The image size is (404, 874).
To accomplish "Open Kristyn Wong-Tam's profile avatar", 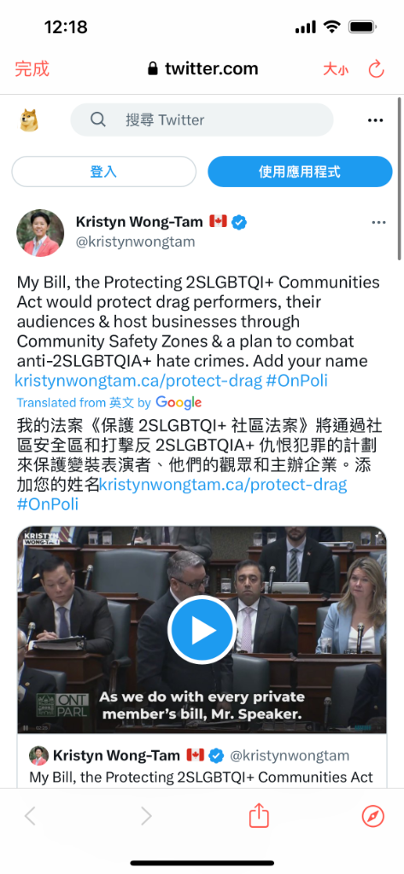I will 40,233.
